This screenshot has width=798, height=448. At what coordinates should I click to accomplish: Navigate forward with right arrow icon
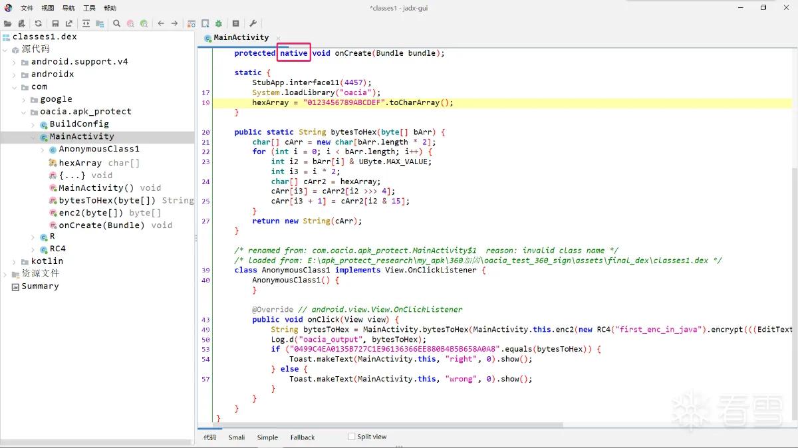pyautogui.click(x=174, y=23)
